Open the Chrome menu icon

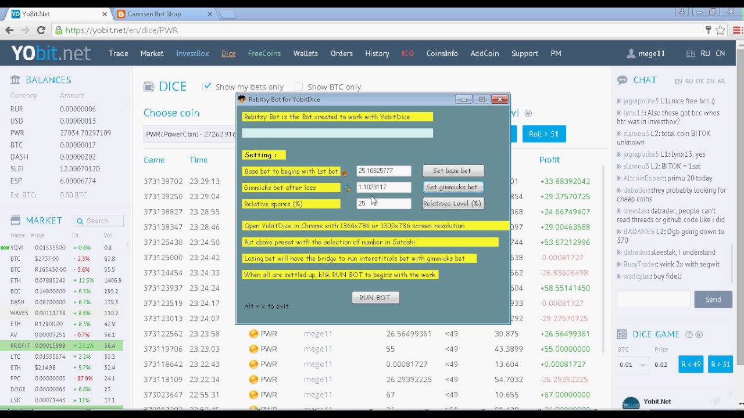(x=737, y=30)
